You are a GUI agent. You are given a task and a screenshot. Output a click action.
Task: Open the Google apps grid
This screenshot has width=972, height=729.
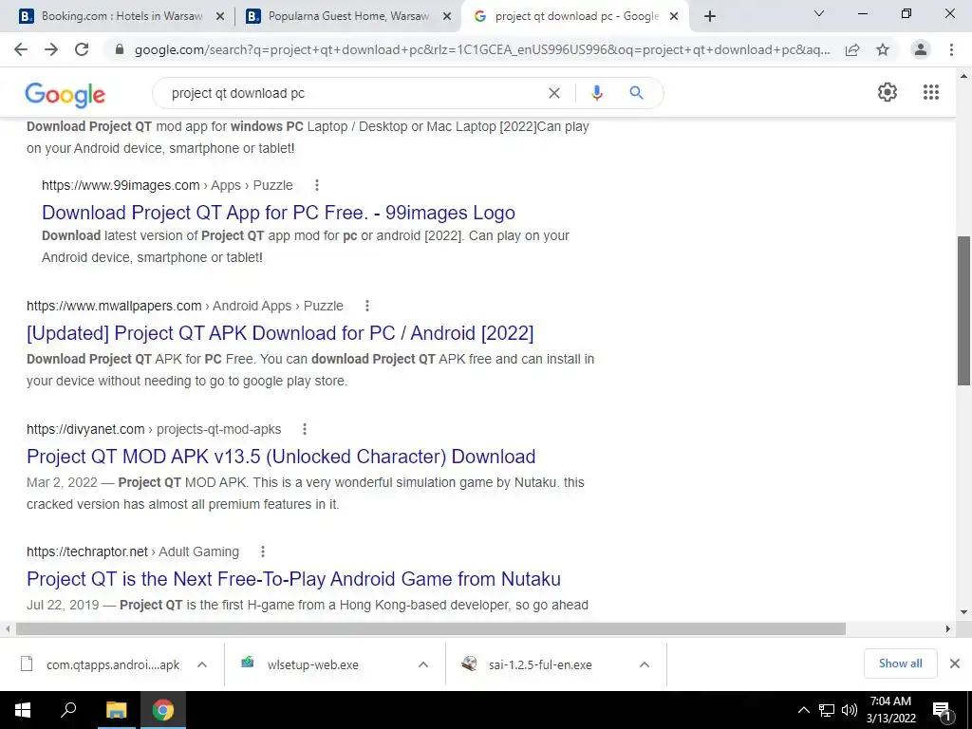(x=931, y=92)
